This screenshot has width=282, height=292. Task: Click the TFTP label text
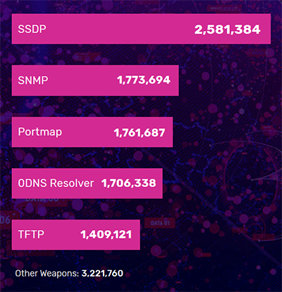[31, 234]
